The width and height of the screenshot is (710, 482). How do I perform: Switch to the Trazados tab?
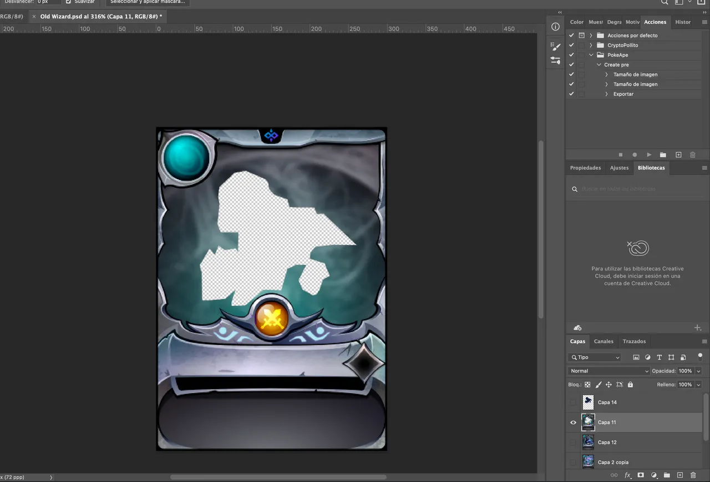[x=634, y=341]
